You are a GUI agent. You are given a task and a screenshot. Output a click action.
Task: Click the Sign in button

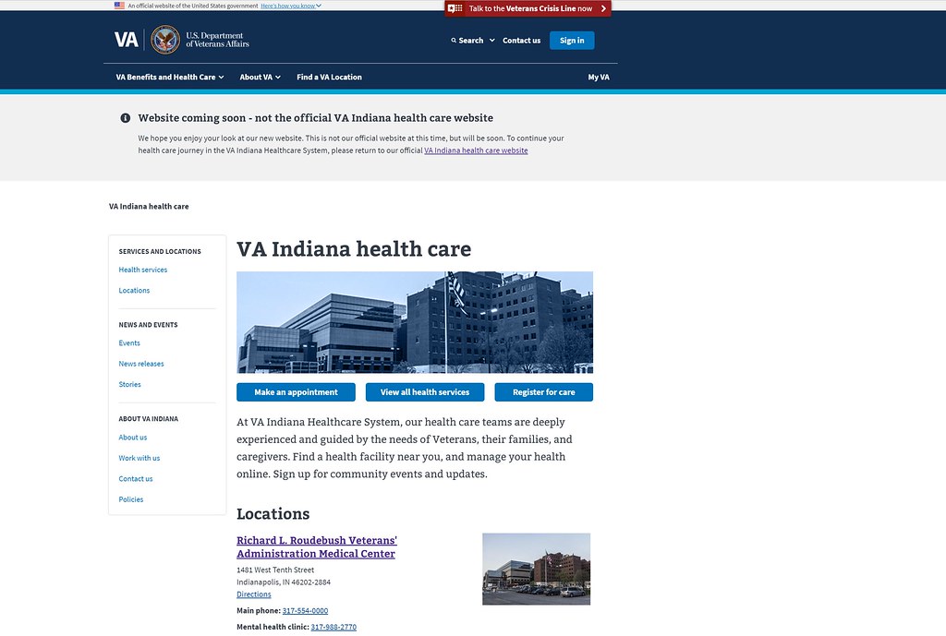click(x=571, y=40)
